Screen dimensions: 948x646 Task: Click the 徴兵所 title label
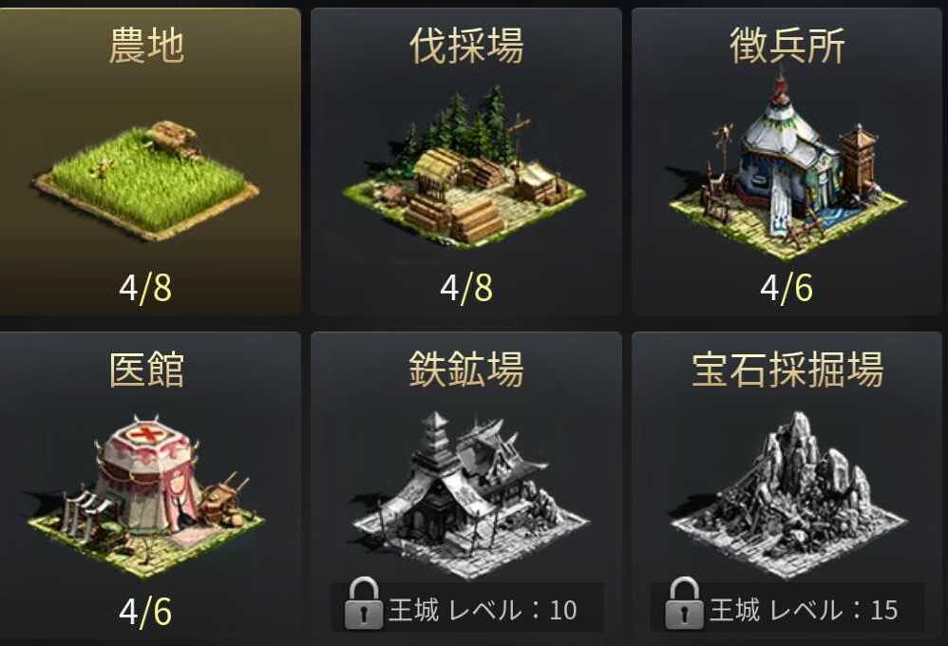pos(787,46)
